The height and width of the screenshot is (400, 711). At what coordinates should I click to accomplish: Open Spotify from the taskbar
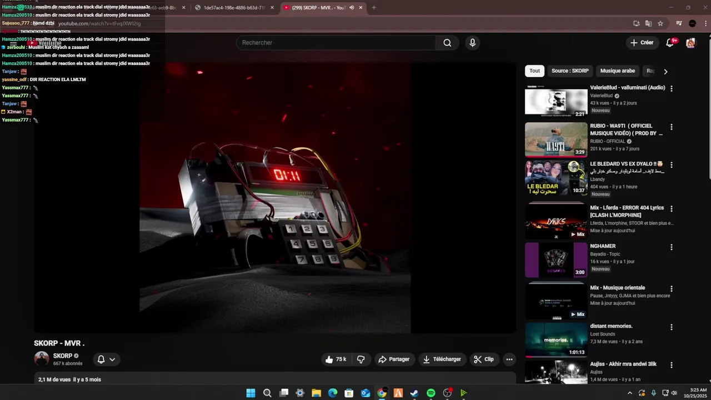tap(431, 393)
